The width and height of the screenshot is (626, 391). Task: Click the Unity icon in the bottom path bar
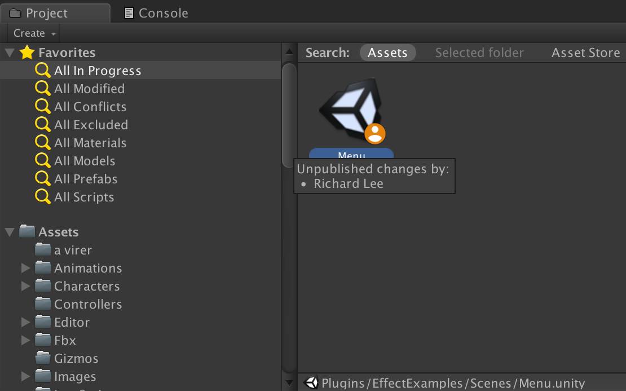(311, 383)
